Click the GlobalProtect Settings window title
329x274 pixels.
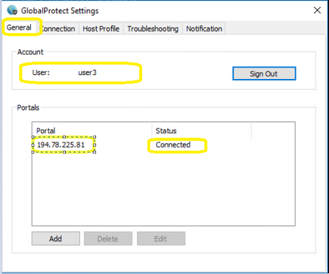pyautogui.click(x=60, y=11)
